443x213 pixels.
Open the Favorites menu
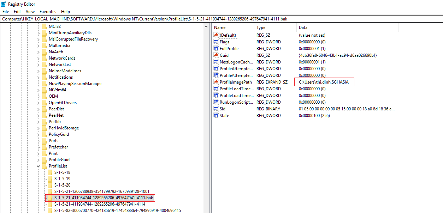tap(48, 12)
